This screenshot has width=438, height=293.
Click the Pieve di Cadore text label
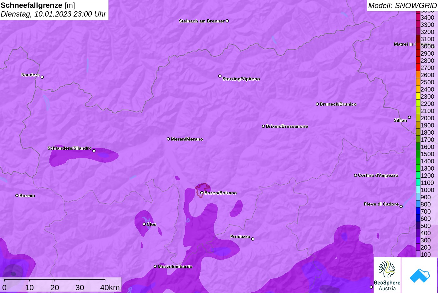[381, 204]
